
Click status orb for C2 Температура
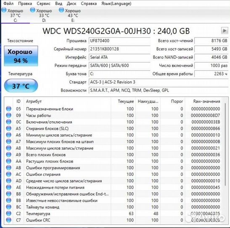(9, 213)
